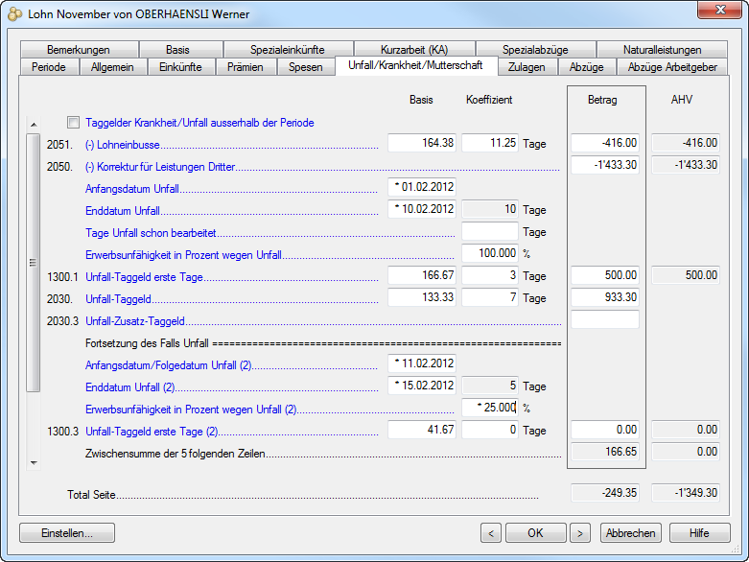The image size is (749, 562).
Task: Edit Enddatum Unfall date 10.02.2012
Action: coord(422,209)
